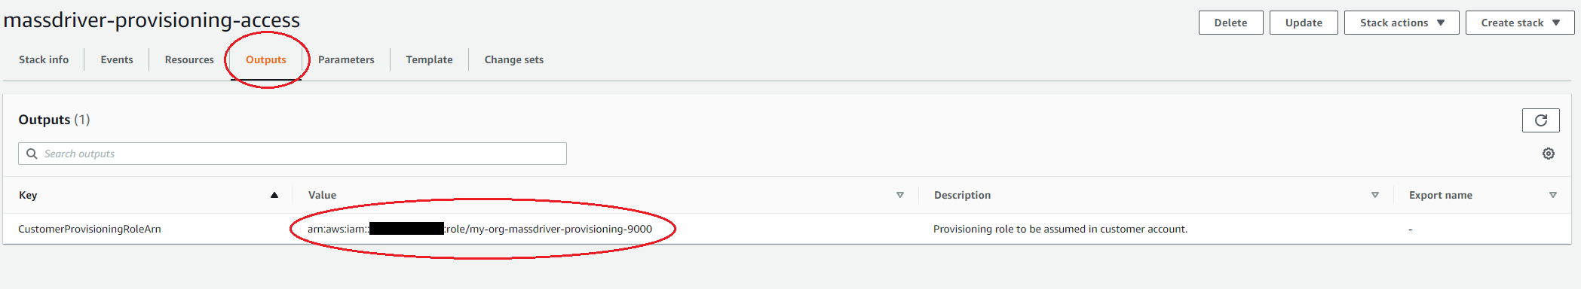Sort by Key ascending arrow

click(x=274, y=195)
